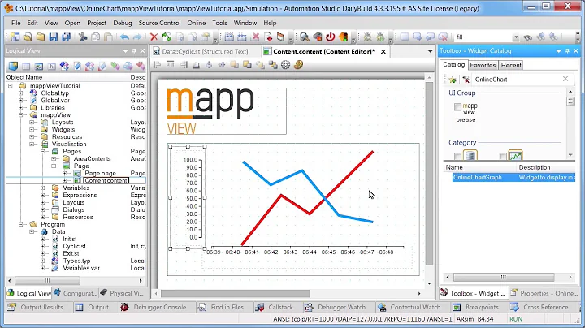Click the palette style icon in editor toolbar
585x328 pixels.
[298, 65]
